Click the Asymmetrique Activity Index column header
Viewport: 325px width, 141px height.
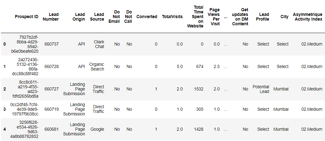[307, 17]
